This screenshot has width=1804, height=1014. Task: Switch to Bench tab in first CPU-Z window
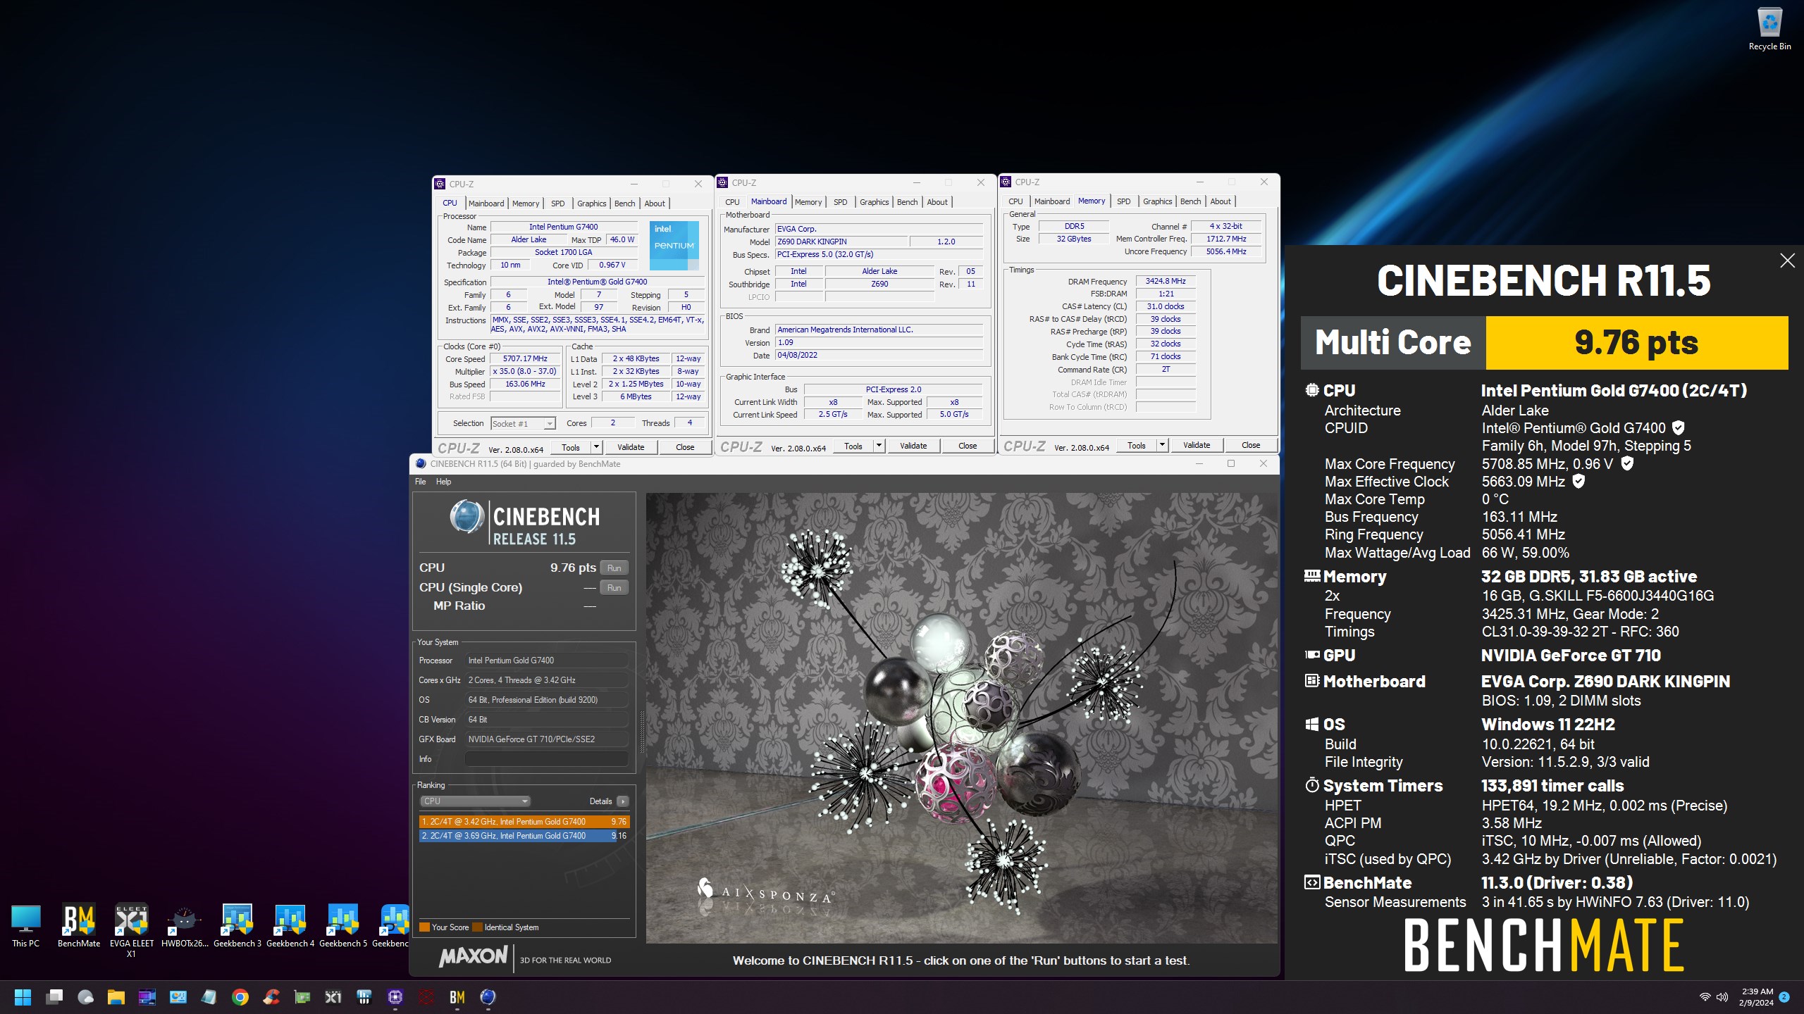tap(624, 204)
